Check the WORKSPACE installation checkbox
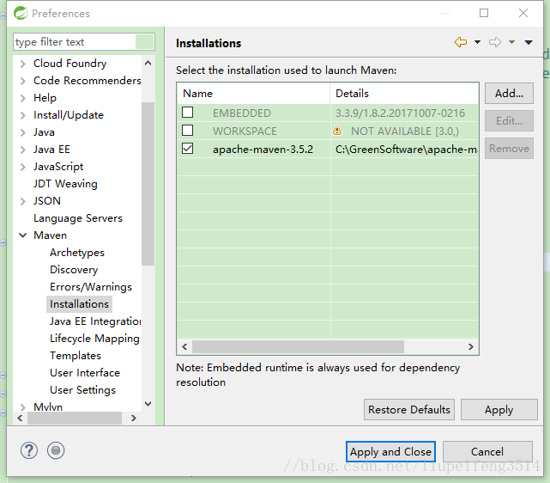The height and width of the screenshot is (483, 550). click(x=187, y=131)
